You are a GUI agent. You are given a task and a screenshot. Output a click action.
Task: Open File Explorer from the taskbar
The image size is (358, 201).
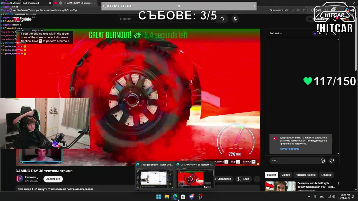point(167,197)
